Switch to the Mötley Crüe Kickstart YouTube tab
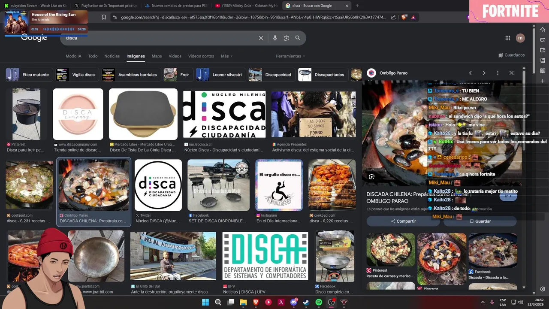 pyautogui.click(x=245, y=6)
